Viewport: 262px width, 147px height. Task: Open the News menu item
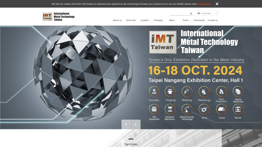coord(172,20)
